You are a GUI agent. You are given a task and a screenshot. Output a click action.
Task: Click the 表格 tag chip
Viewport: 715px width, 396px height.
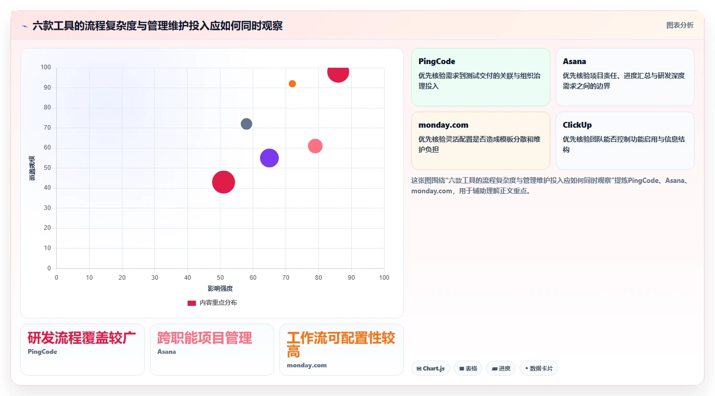pos(468,368)
